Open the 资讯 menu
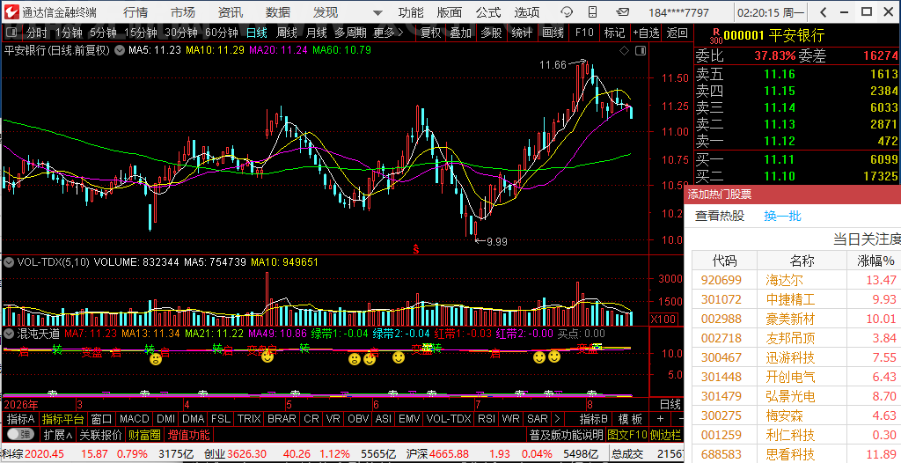The image size is (901, 463). pyautogui.click(x=231, y=12)
